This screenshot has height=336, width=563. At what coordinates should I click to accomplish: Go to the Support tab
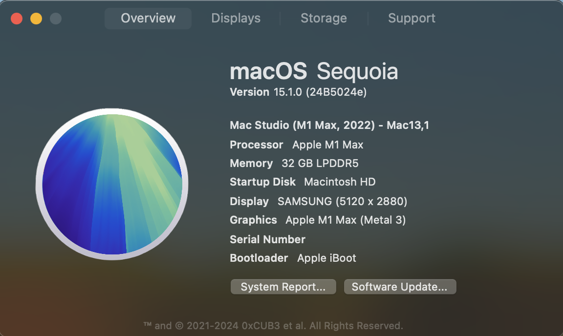[x=411, y=19]
